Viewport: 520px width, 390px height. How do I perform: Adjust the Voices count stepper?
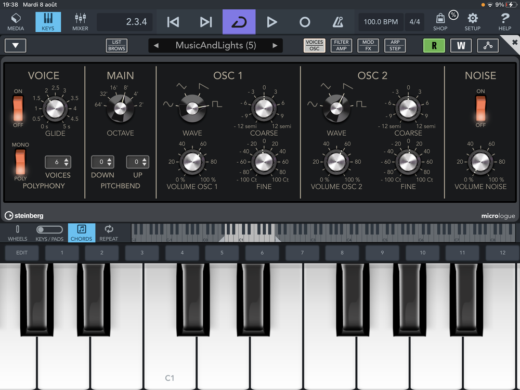(x=57, y=162)
